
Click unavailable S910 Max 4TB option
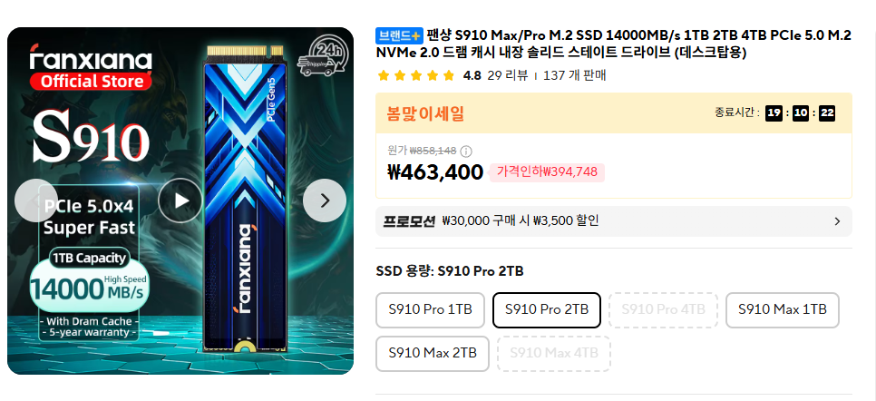553,353
